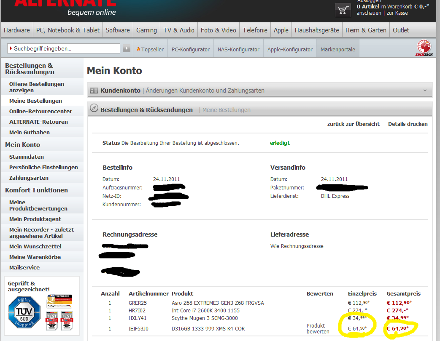The width and height of the screenshot is (440, 341).
Task: Click article number GRER25
Action: coord(138,303)
